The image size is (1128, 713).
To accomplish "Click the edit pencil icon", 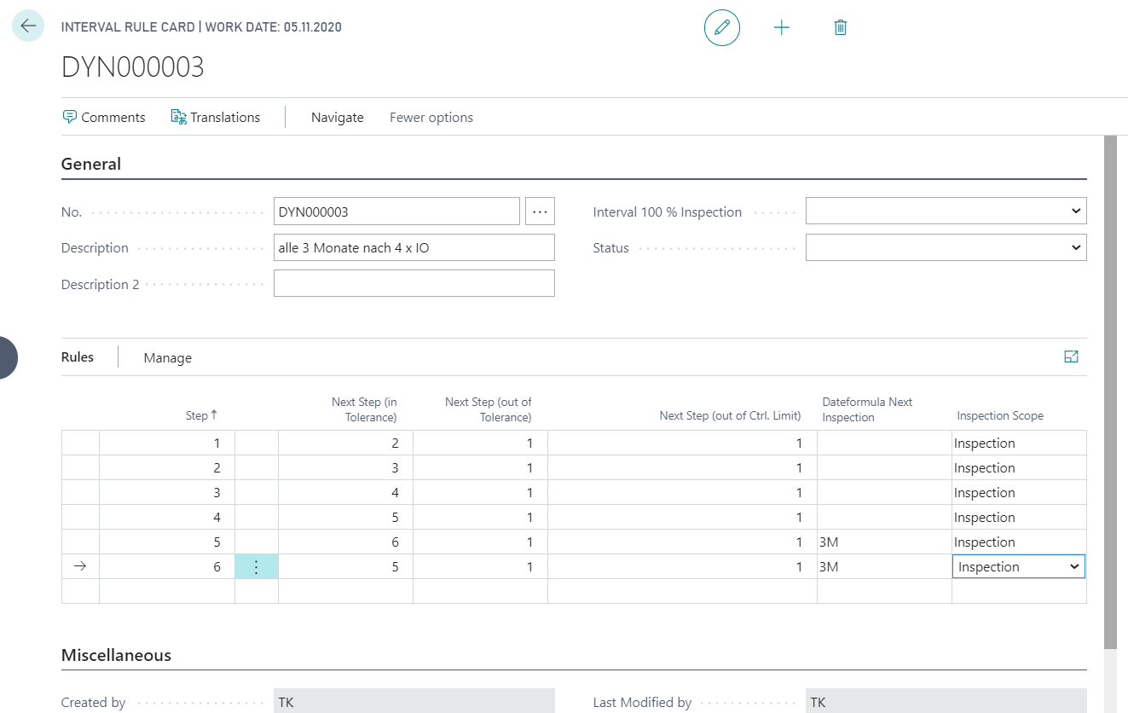I will coord(722,28).
